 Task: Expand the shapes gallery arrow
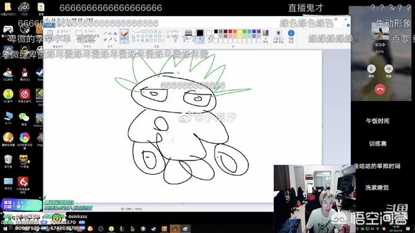(x=164, y=40)
